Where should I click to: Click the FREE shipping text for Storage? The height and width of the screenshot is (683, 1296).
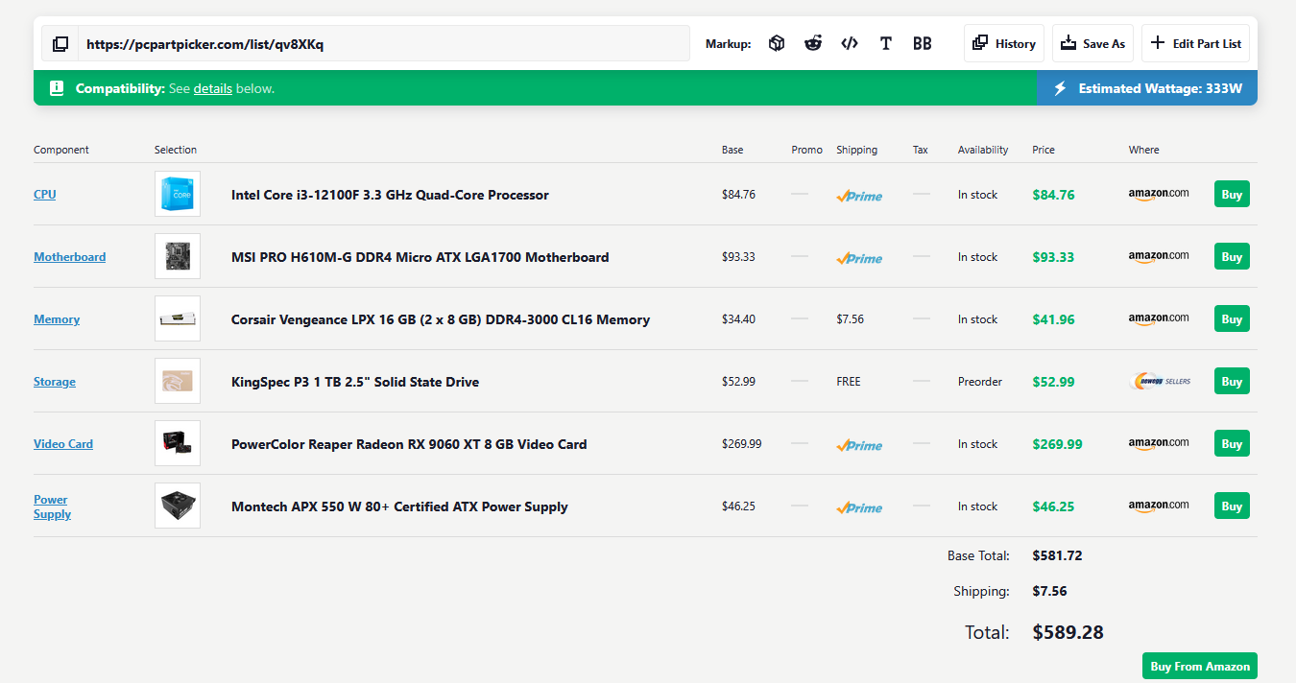(x=849, y=382)
